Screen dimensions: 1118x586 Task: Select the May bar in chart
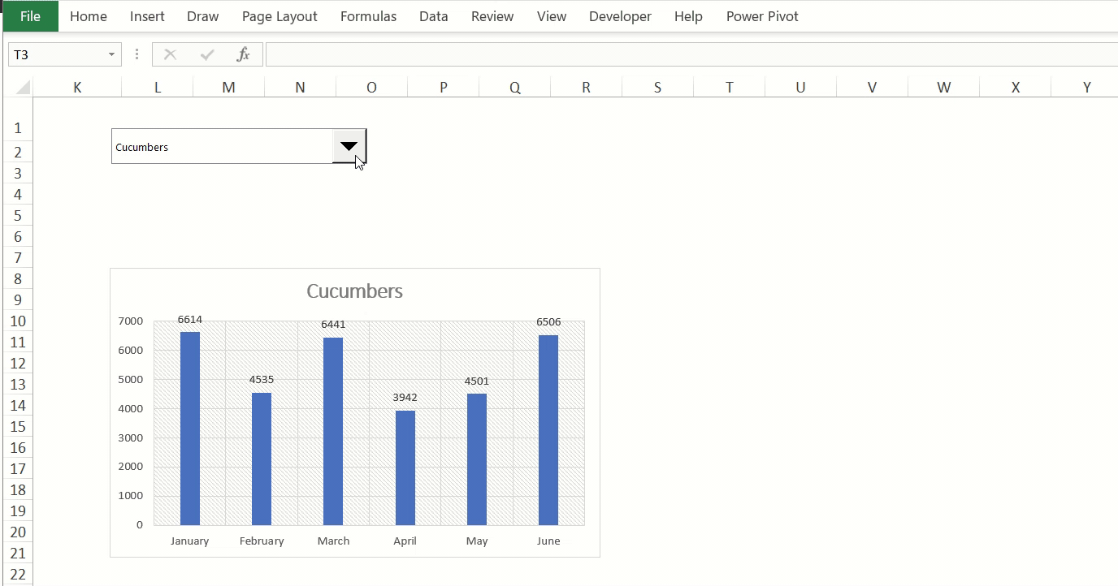click(477, 459)
